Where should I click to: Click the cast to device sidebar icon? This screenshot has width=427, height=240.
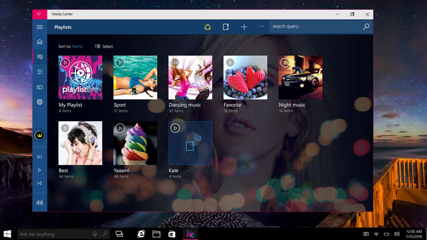tap(40, 88)
